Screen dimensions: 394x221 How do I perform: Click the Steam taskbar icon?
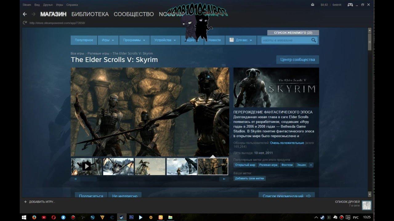[x=122, y=217]
